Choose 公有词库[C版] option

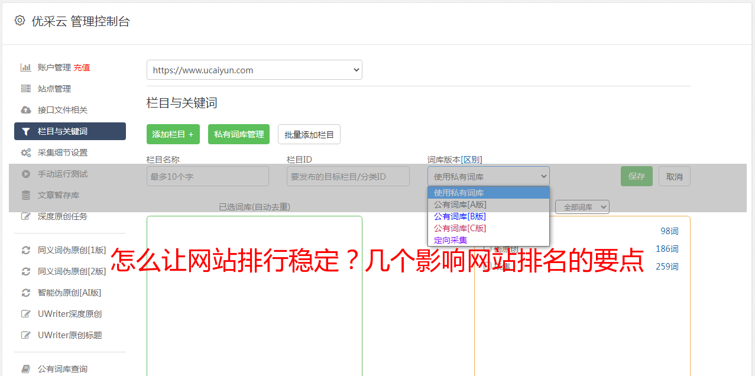(488, 228)
